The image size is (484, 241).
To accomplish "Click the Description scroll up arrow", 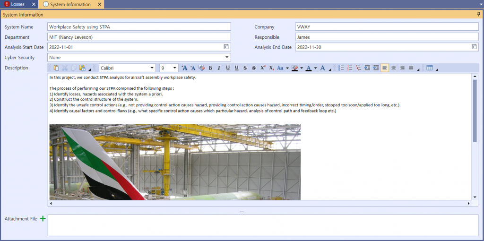I will [475, 76].
